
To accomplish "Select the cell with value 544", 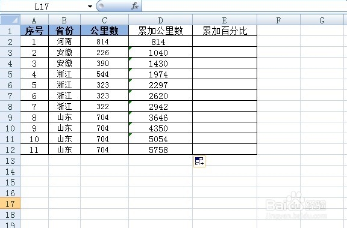I will (x=104, y=74).
